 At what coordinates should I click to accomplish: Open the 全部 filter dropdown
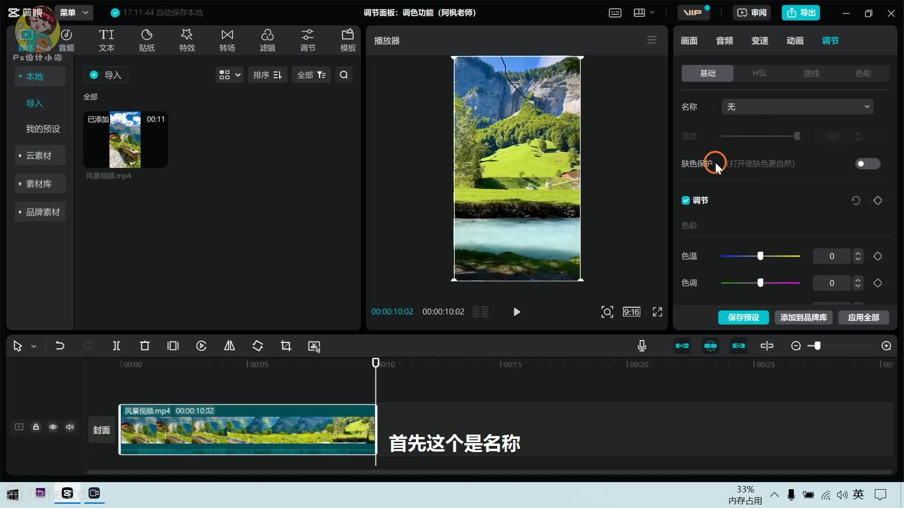coord(311,75)
